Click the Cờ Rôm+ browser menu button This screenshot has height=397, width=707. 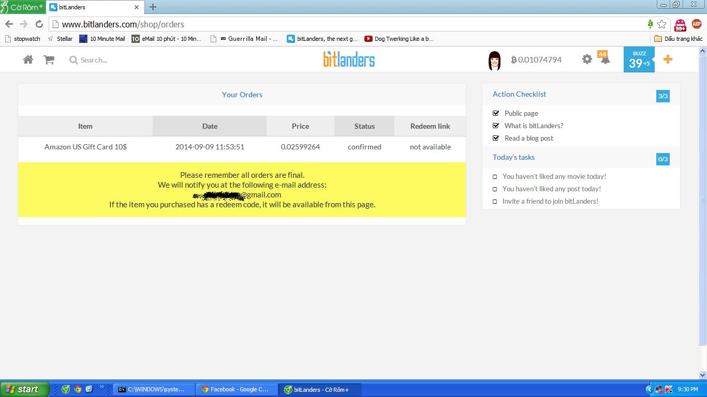coord(23,7)
